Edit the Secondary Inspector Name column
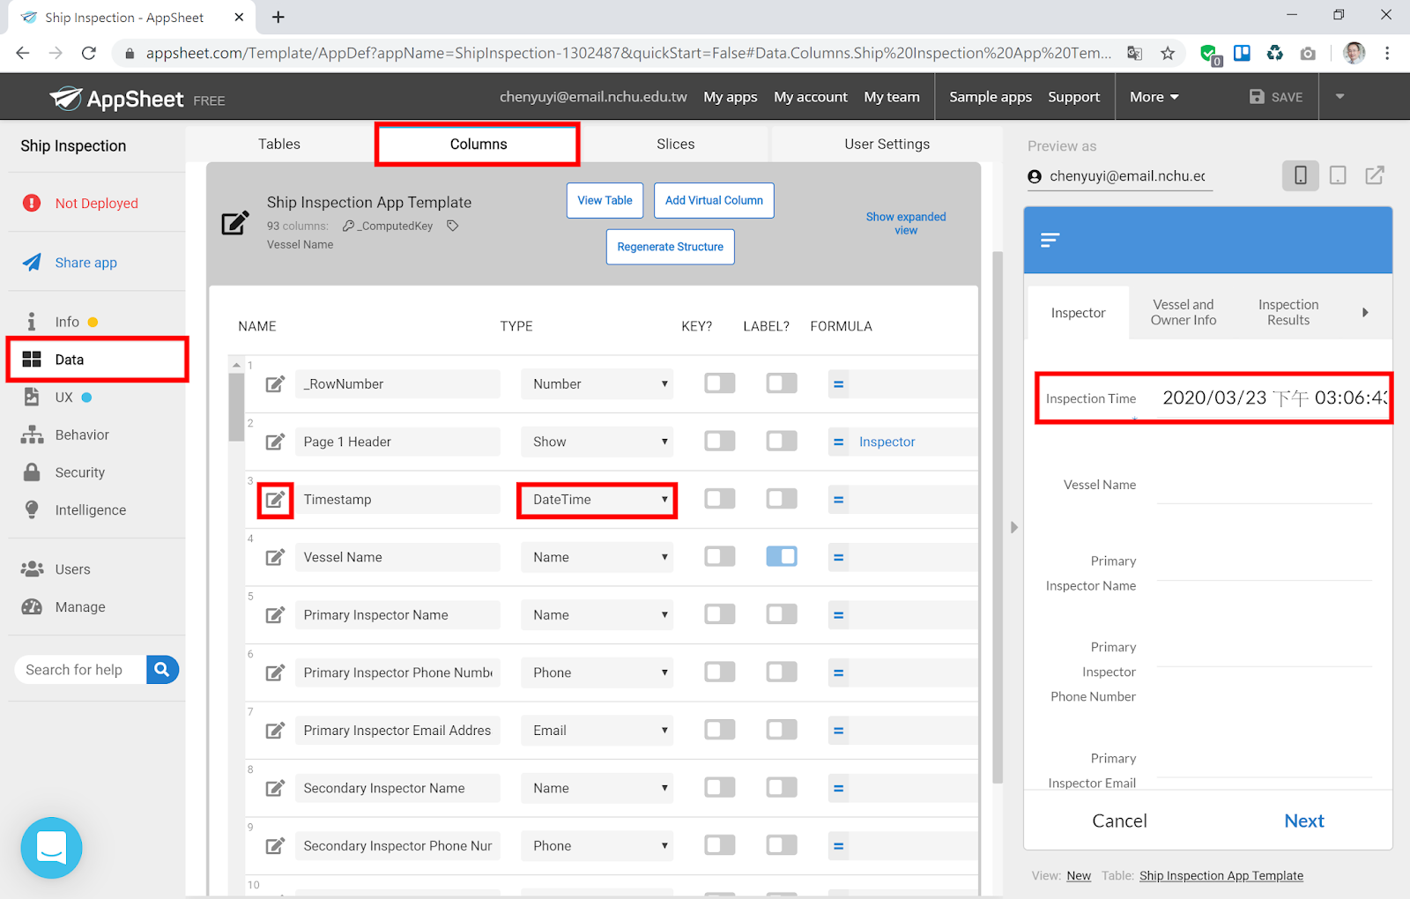The image size is (1410, 899). click(276, 788)
